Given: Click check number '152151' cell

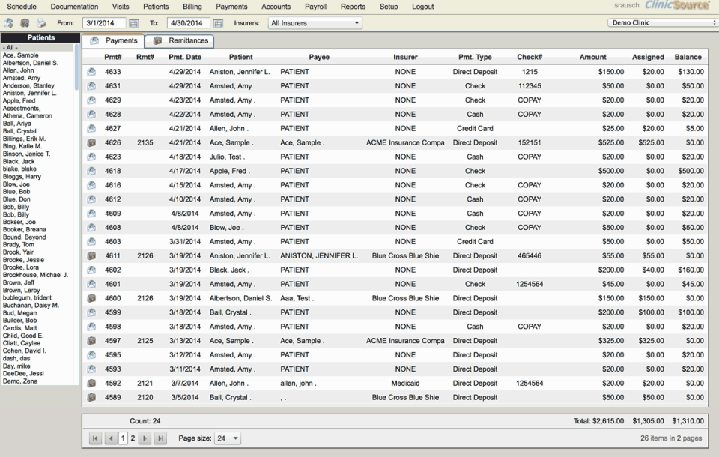Looking at the screenshot, I should tap(530, 142).
